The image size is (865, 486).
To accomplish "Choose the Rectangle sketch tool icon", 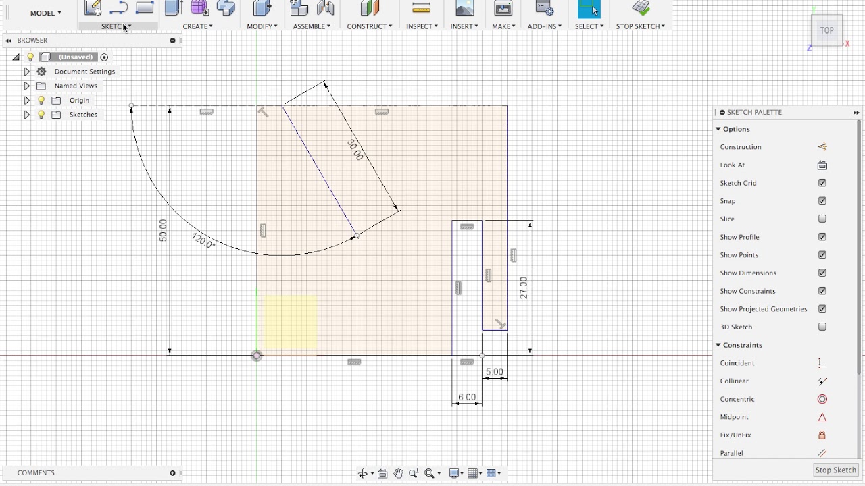I will coord(145,8).
